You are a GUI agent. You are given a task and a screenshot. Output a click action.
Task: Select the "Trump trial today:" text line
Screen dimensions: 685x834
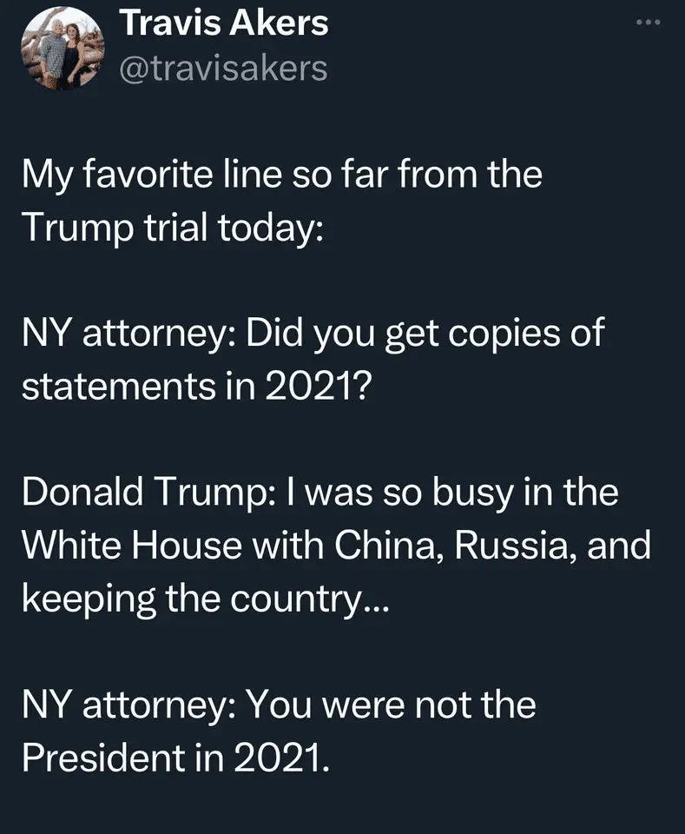171,228
